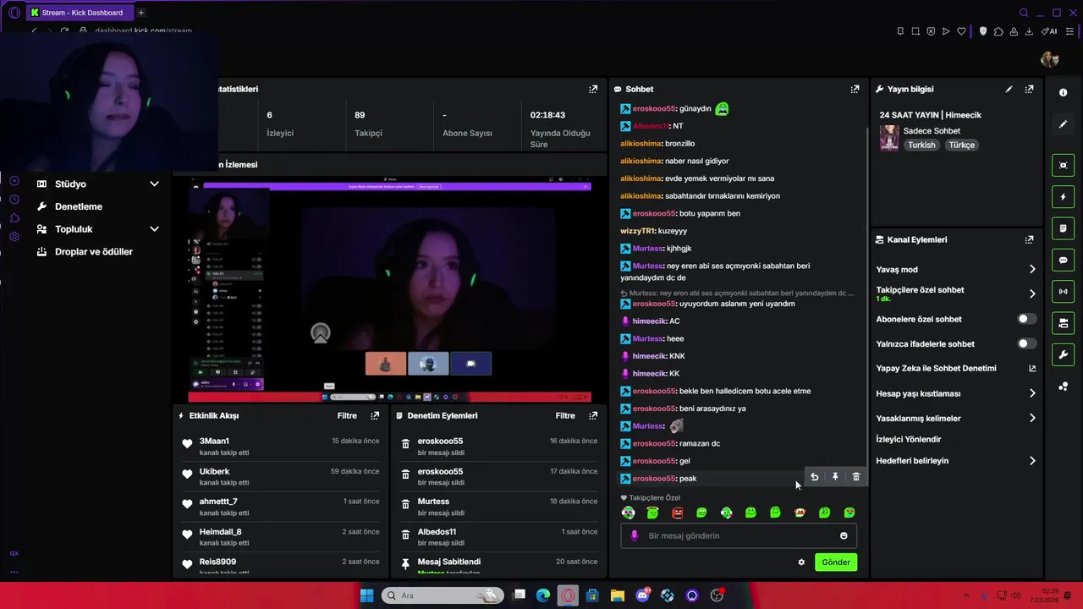Image resolution: width=1083 pixels, height=609 pixels.
Task: Edit stream info with the pencil icon
Action: 1009,89
